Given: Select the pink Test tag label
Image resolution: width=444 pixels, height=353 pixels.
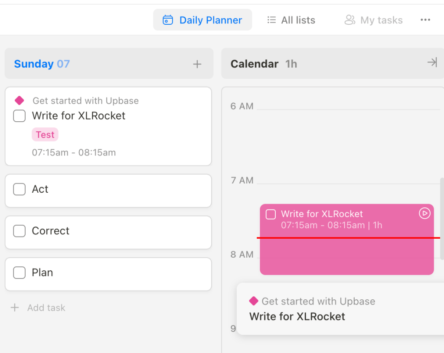Looking at the screenshot, I should click(x=45, y=135).
